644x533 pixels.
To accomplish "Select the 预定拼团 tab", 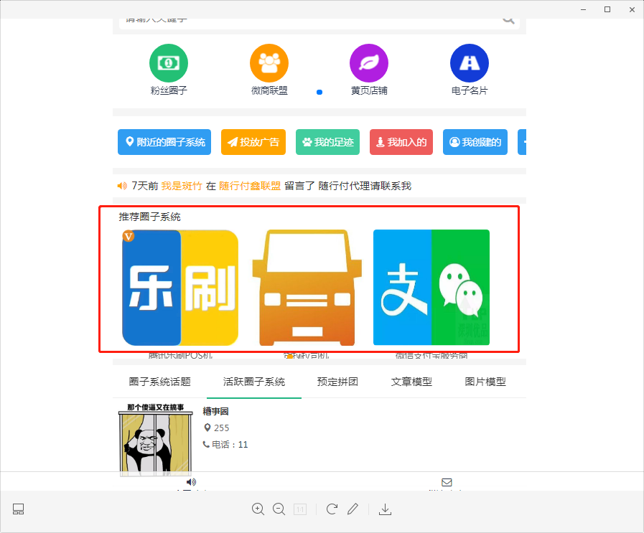I will [338, 382].
